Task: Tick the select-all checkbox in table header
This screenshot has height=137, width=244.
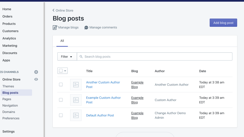Action: point(61,71)
